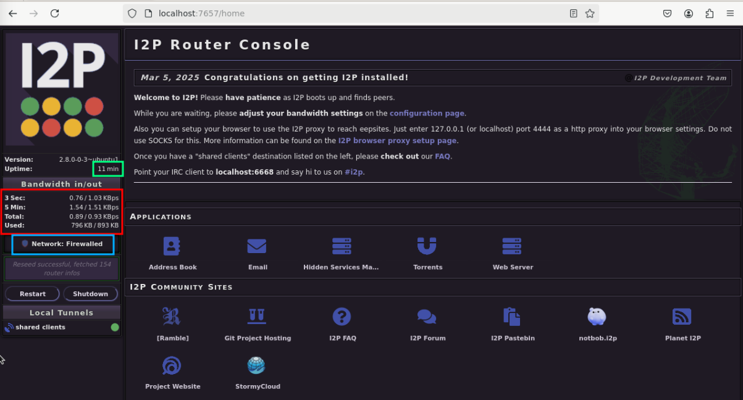Open the extensions puzzle icon
743x400 pixels.
709,13
